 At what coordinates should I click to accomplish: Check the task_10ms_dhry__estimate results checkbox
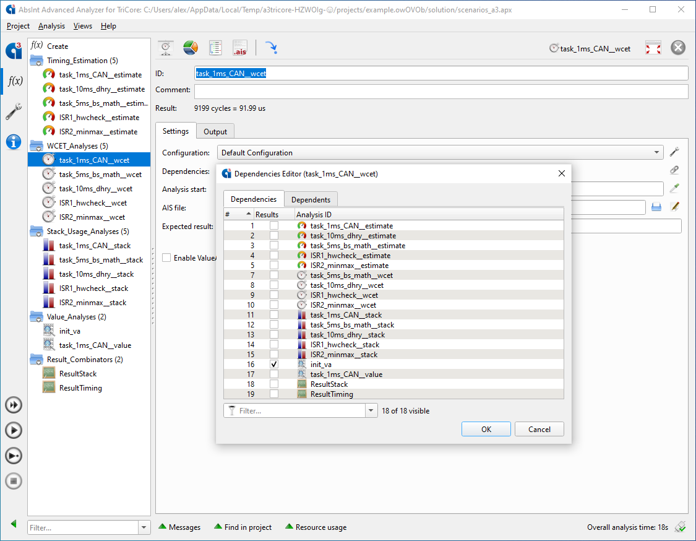point(274,235)
